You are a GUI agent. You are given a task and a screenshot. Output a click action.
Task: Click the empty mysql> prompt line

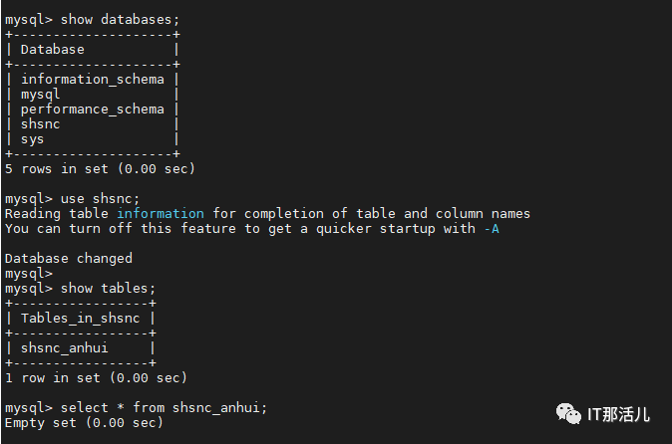[x=29, y=274]
